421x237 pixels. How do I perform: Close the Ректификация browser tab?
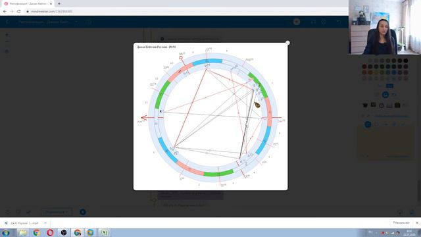coord(51,4)
